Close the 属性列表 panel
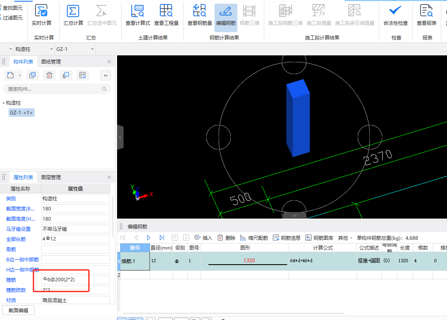Image resolution: width=447 pixels, height=320 pixels. tap(109, 178)
